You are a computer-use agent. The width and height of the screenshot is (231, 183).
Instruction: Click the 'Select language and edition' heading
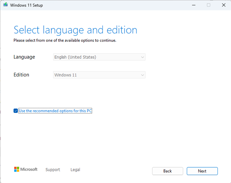click(x=75, y=29)
